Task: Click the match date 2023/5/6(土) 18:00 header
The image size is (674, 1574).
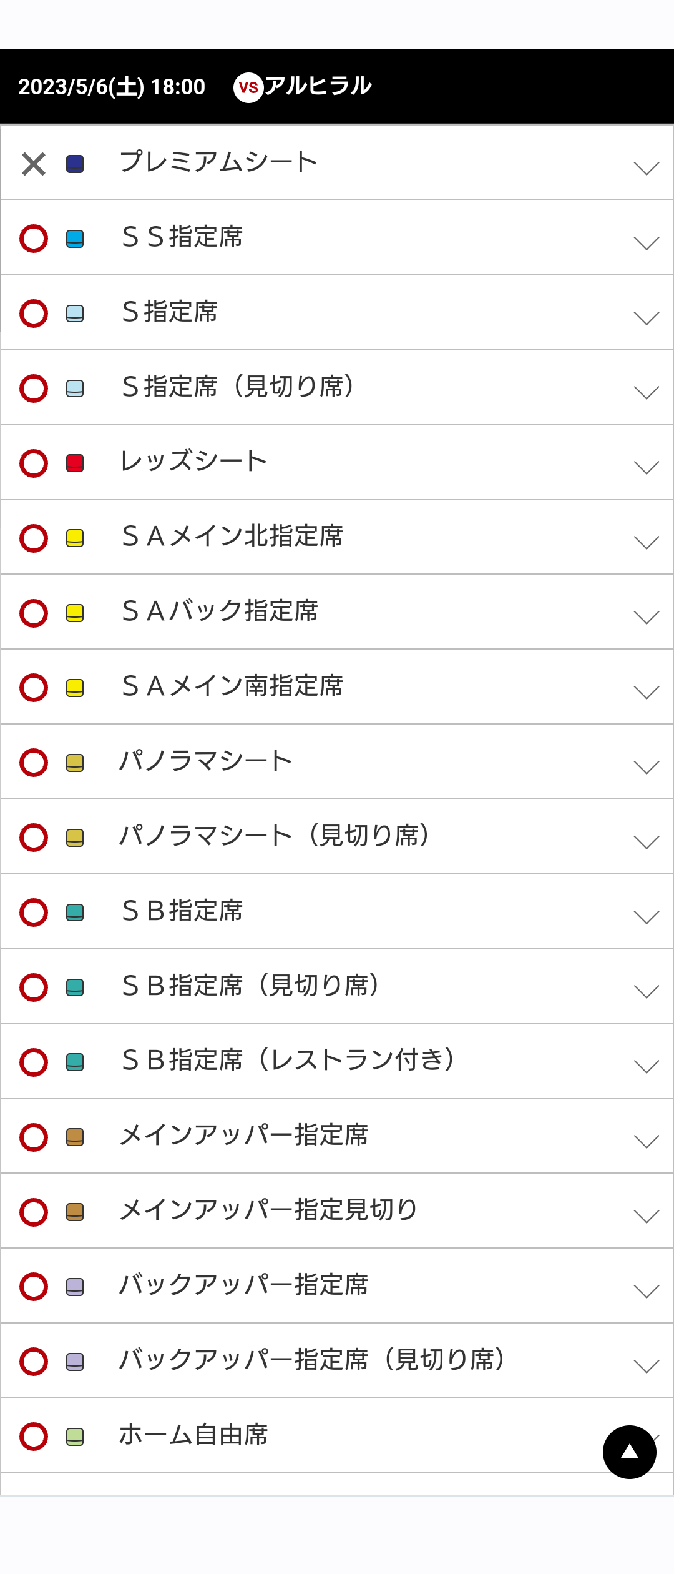Action: point(112,87)
